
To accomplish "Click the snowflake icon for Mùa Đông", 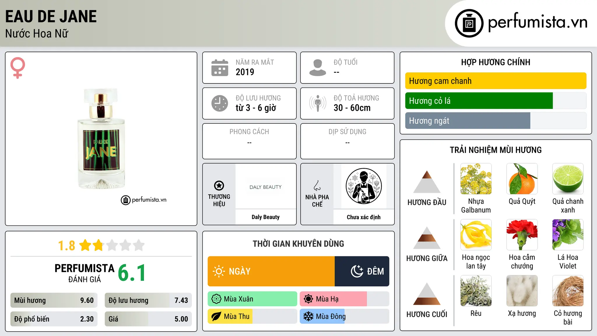I will pyautogui.click(x=308, y=316).
